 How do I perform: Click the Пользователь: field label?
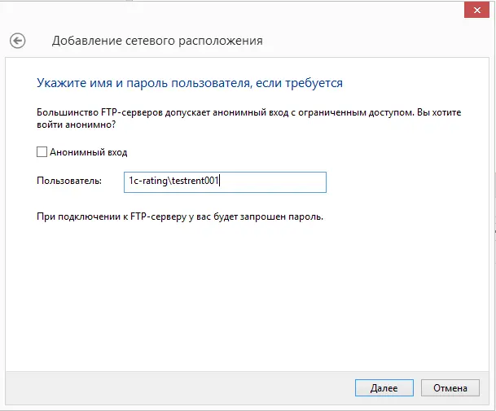point(69,181)
